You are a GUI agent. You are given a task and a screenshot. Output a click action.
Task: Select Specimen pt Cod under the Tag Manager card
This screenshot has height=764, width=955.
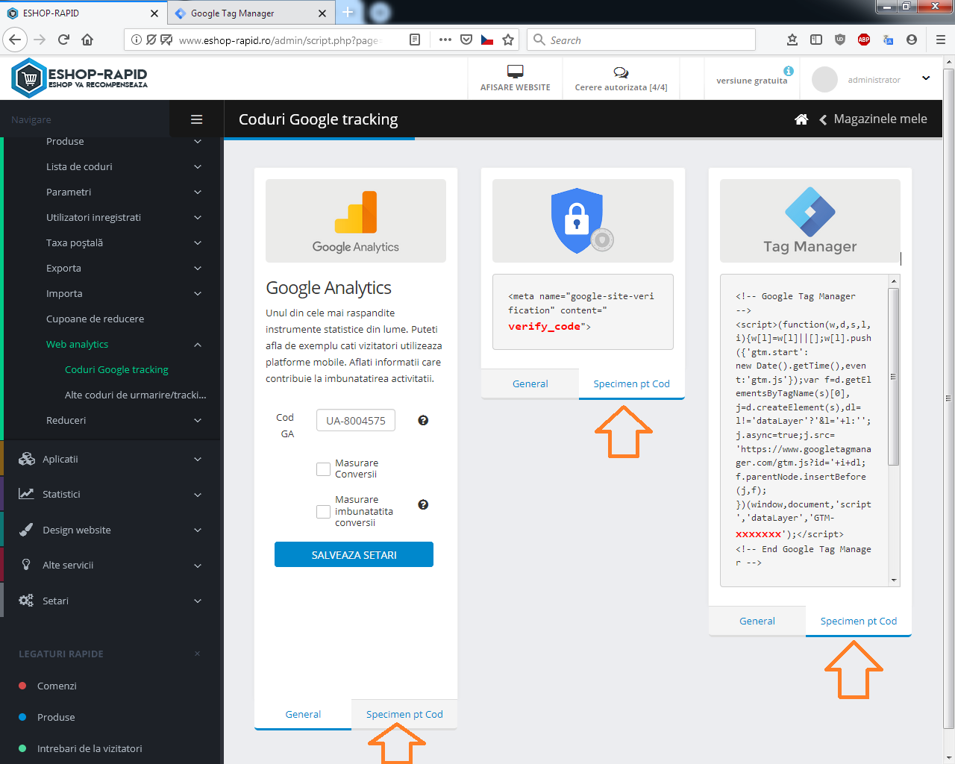pyautogui.click(x=859, y=621)
